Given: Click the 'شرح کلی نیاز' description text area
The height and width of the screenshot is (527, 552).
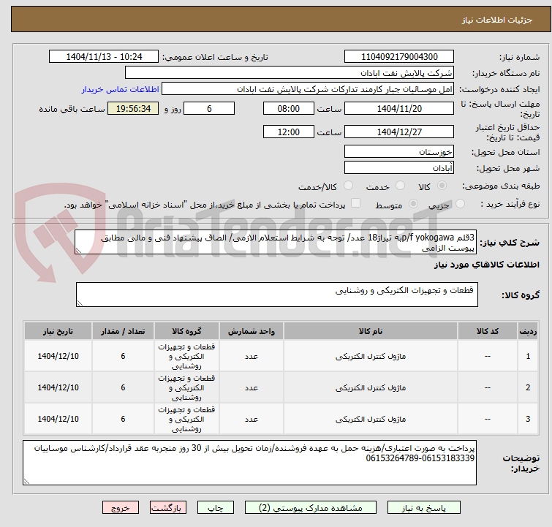Looking at the screenshot, I should (276, 242).
